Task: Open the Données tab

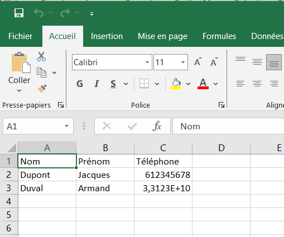Action: pyautogui.click(x=267, y=36)
